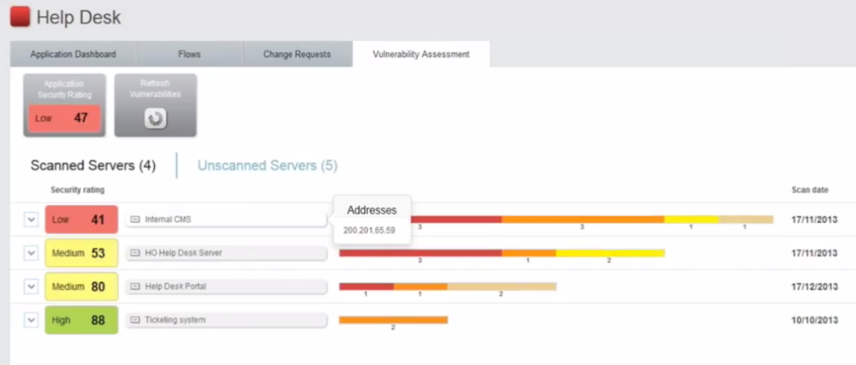Click the Application Security Rating Low 47 tile

coord(64,105)
